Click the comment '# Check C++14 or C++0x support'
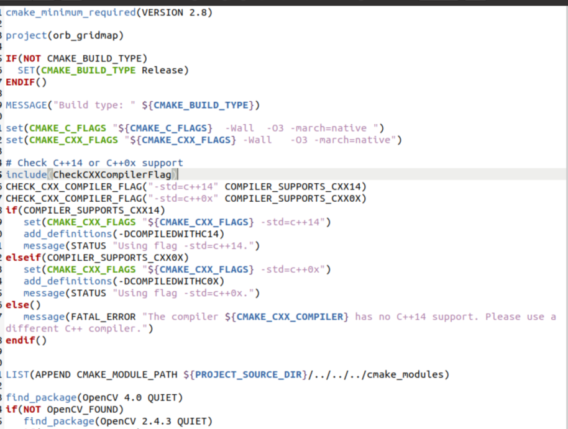Image resolution: width=568 pixels, height=429 pixels. tap(94, 163)
